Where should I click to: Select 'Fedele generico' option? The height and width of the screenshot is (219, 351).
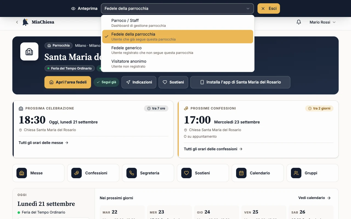178,50
